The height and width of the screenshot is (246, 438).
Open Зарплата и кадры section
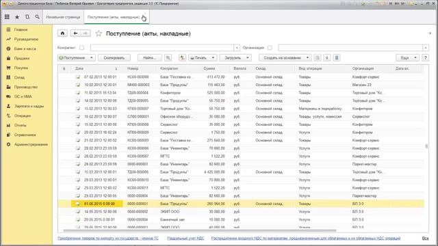pos(29,107)
